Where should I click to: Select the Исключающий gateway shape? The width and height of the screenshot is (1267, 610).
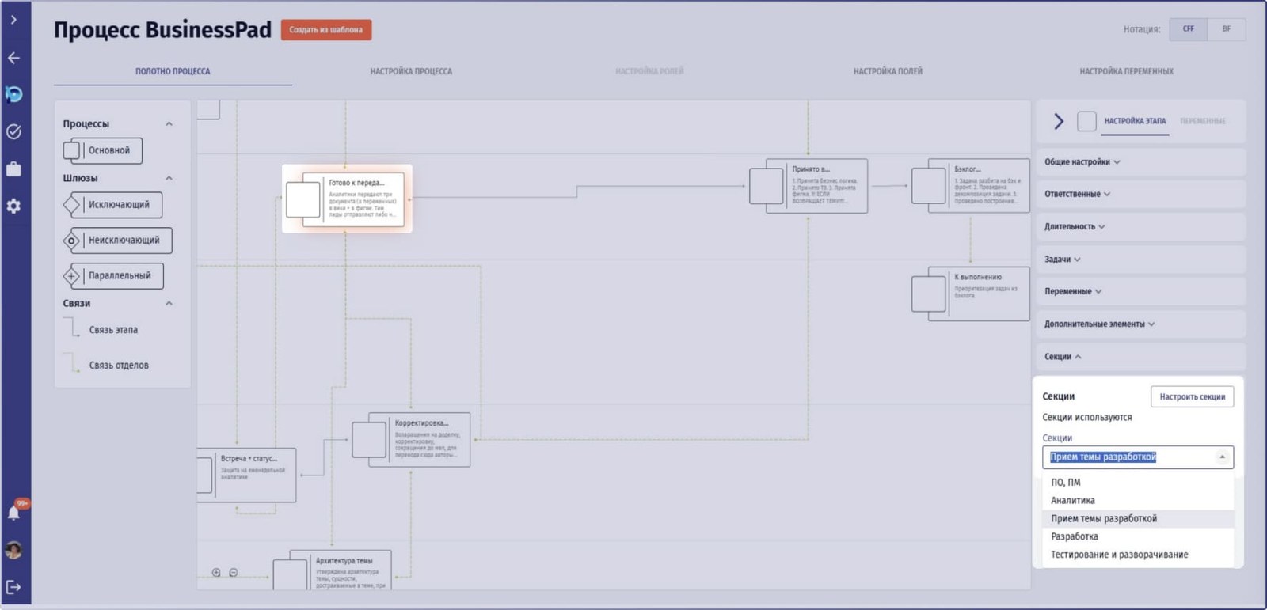point(112,205)
